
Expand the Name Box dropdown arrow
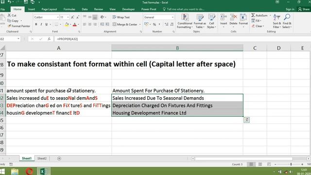[x=18, y=39]
